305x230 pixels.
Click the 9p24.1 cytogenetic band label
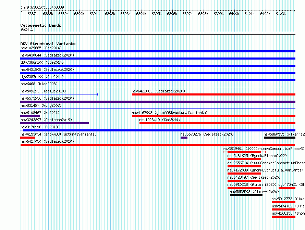(x=27, y=29)
